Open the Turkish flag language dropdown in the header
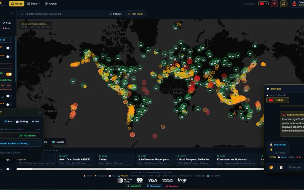304x190 pixels. tap(263, 4)
